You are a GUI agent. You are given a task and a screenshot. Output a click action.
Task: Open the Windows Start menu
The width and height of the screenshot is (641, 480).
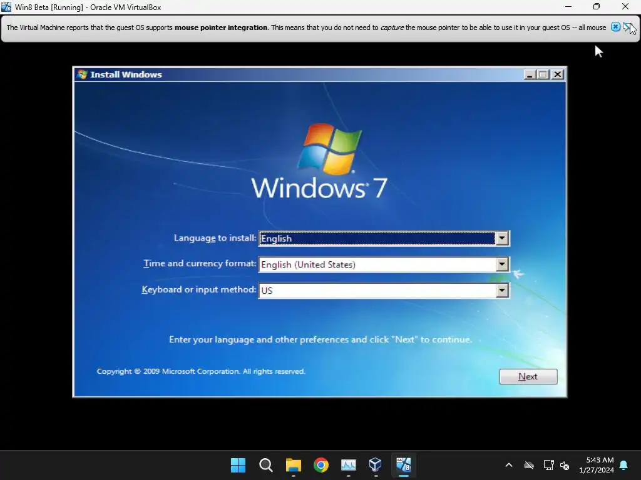pos(238,465)
